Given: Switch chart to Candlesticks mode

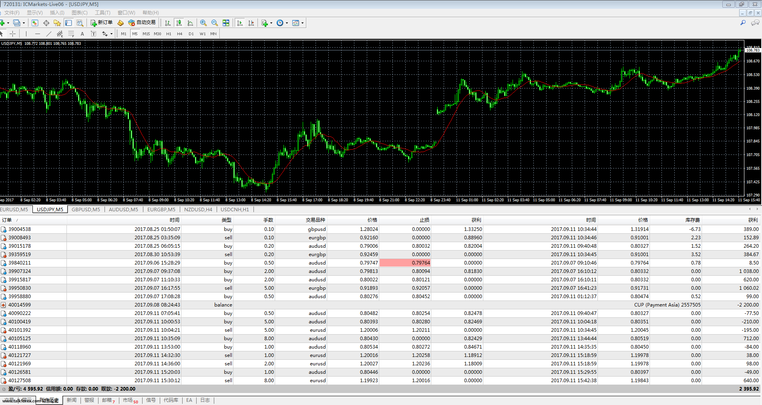Looking at the screenshot, I should click(x=179, y=23).
